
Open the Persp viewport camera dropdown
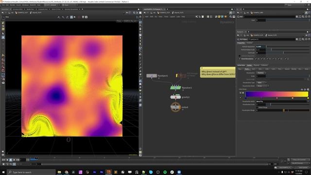click(119, 21)
